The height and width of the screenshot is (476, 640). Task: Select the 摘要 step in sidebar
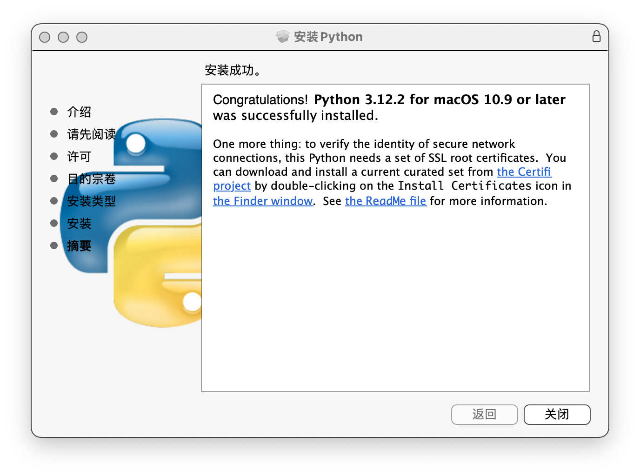coord(79,246)
